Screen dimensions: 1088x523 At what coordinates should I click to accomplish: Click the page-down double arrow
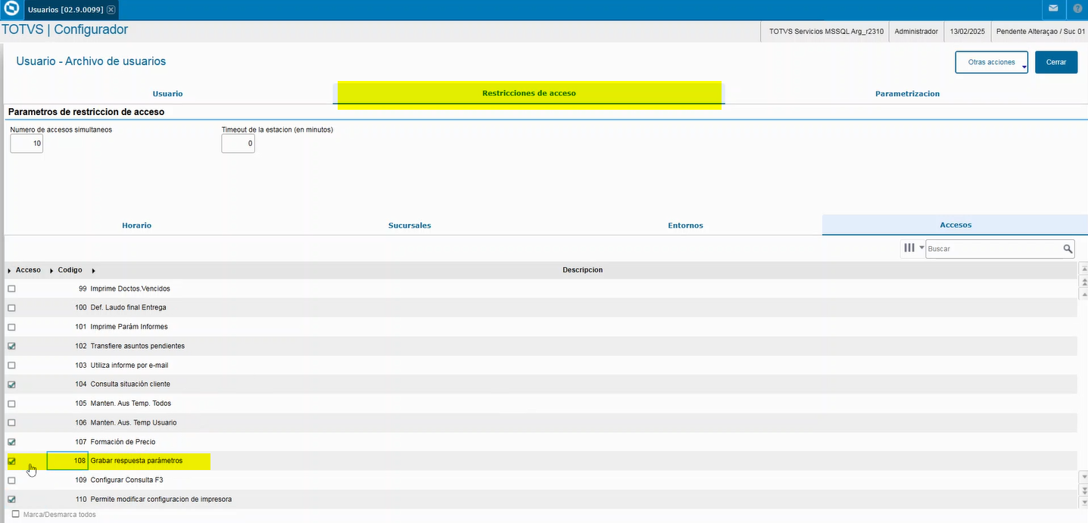coord(1083,490)
